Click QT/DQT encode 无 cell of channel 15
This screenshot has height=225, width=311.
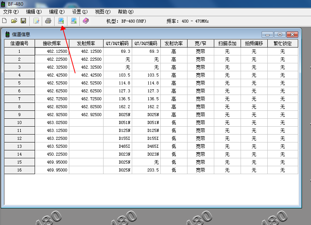(146, 162)
